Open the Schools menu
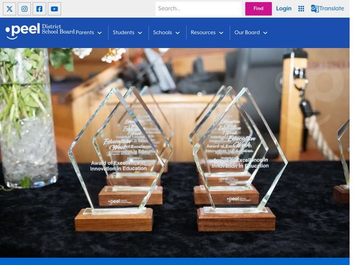 pos(163,32)
